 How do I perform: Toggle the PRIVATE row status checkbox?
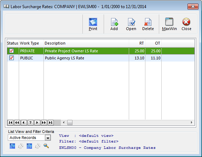coord(11,51)
